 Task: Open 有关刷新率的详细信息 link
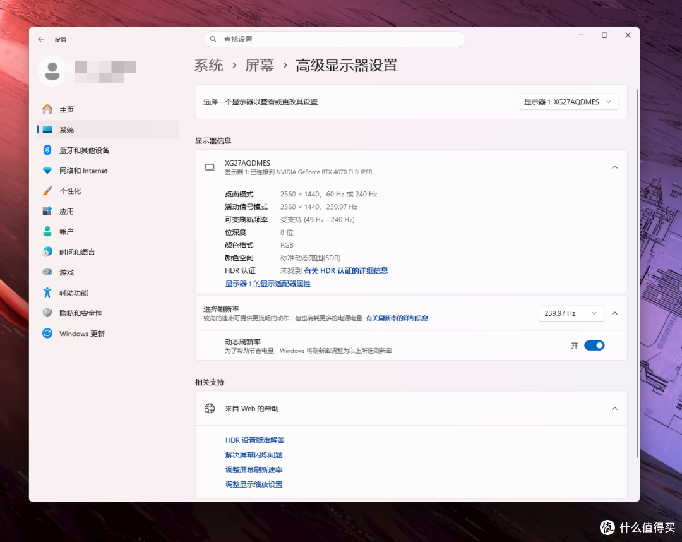click(x=397, y=318)
